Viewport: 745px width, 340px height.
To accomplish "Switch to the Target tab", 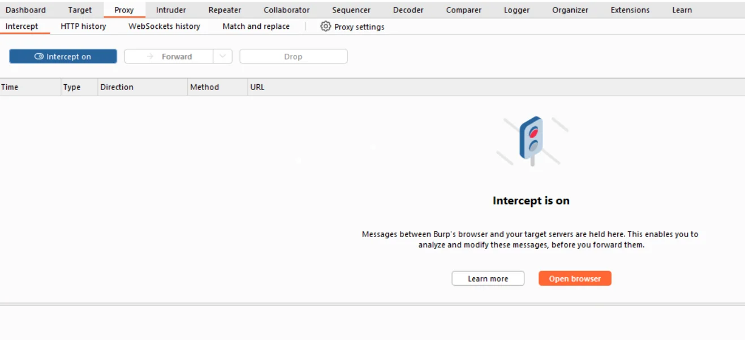I will tap(80, 10).
